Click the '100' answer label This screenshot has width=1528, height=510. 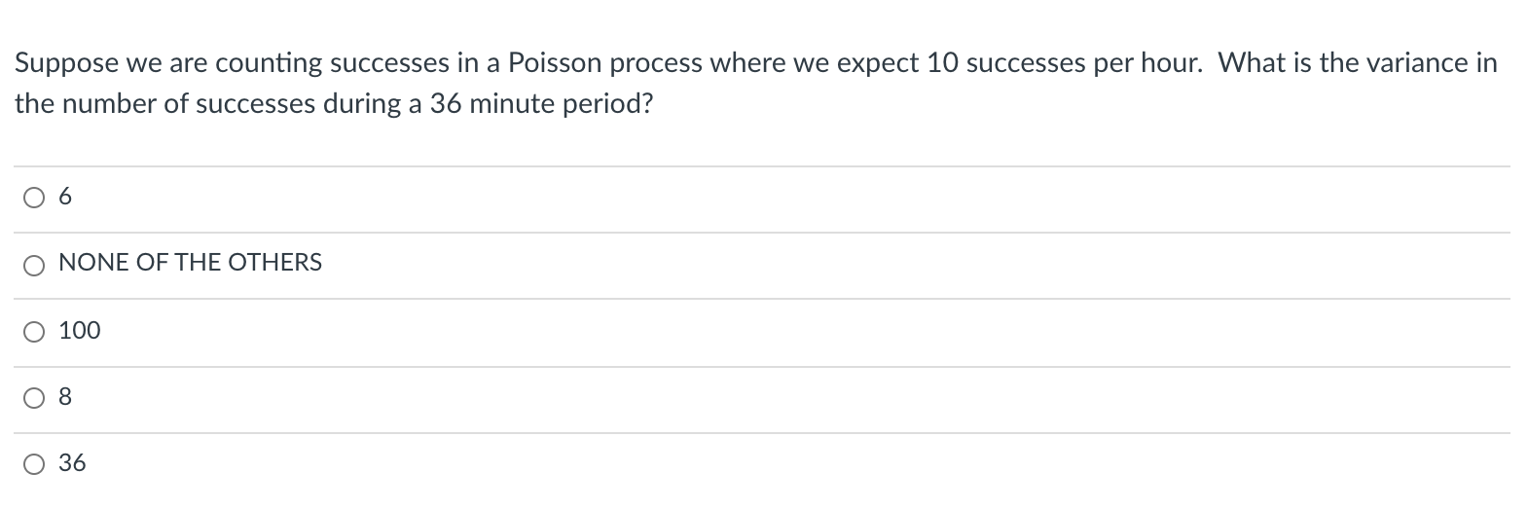coord(80,331)
